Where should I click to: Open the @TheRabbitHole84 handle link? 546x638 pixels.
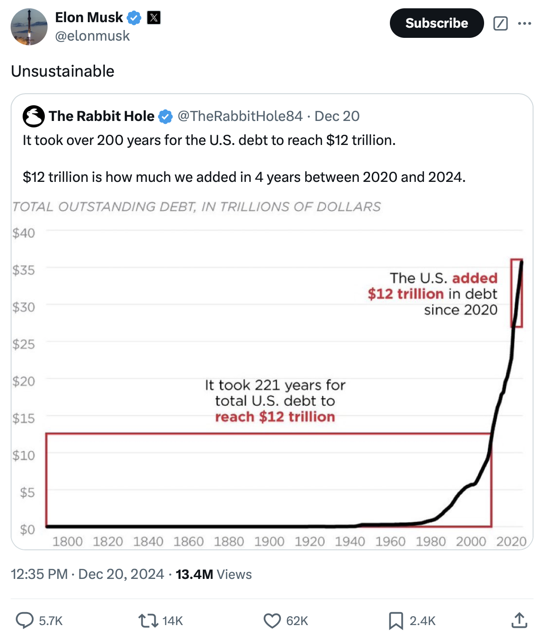240,116
